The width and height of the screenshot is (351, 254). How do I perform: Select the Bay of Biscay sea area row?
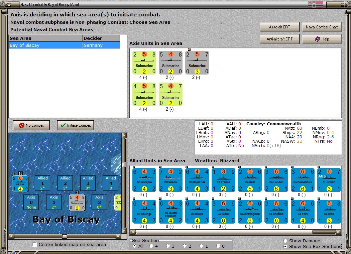pyautogui.click(x=65, y=45)
